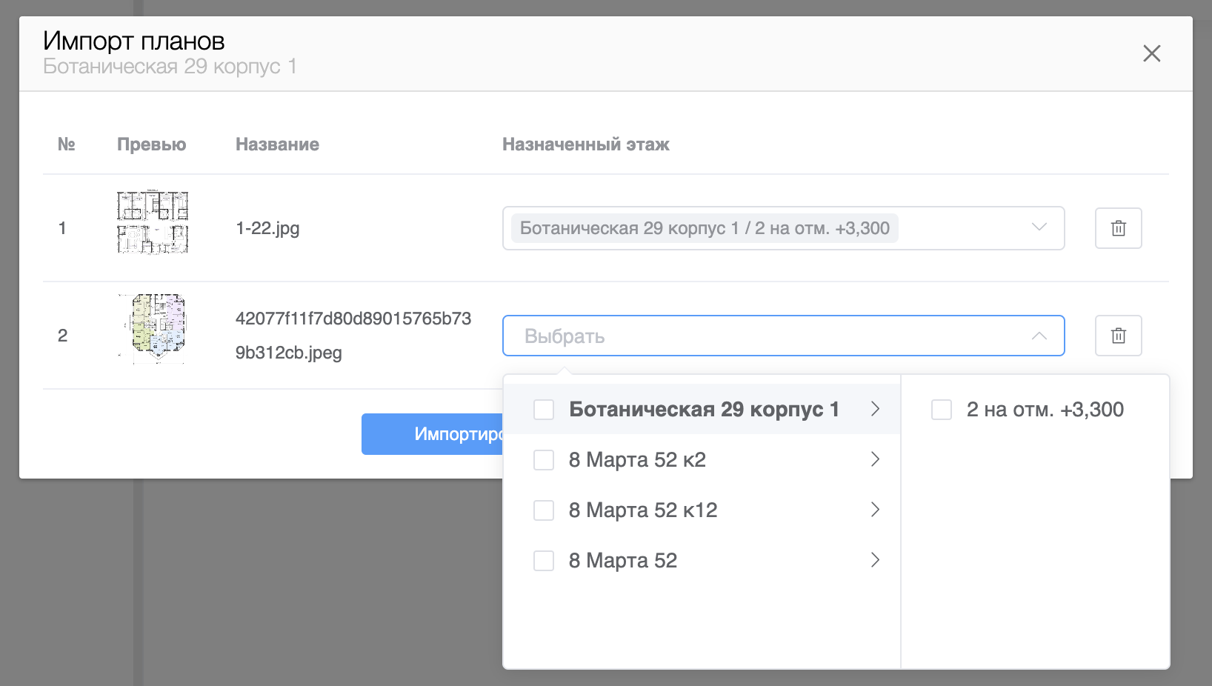This screenshot has width=1212, height=686.
Task: Check the Ботаническая 29 корпус 1 checkbox
Action: click(544, 409)
